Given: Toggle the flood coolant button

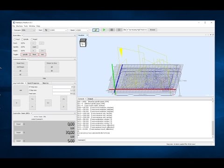Looking at the screenshot, I should [x=35, y=55].
